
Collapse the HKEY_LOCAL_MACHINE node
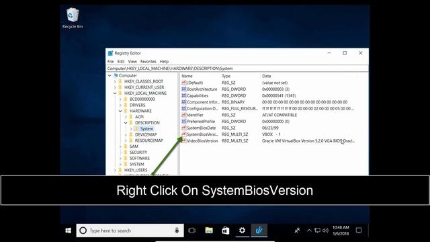[x=115, y=93]
